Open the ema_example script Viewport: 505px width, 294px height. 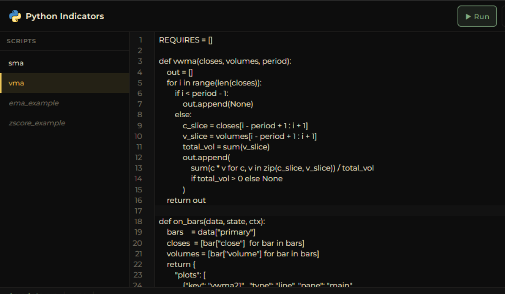pos(65,103)
